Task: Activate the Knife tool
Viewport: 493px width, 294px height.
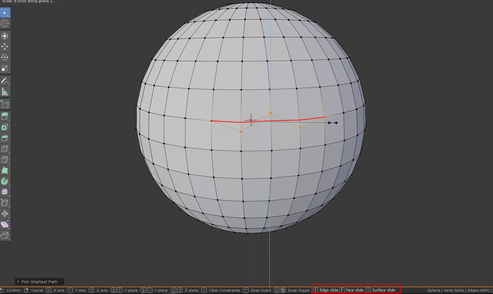Action: click(x=5, y=160)
